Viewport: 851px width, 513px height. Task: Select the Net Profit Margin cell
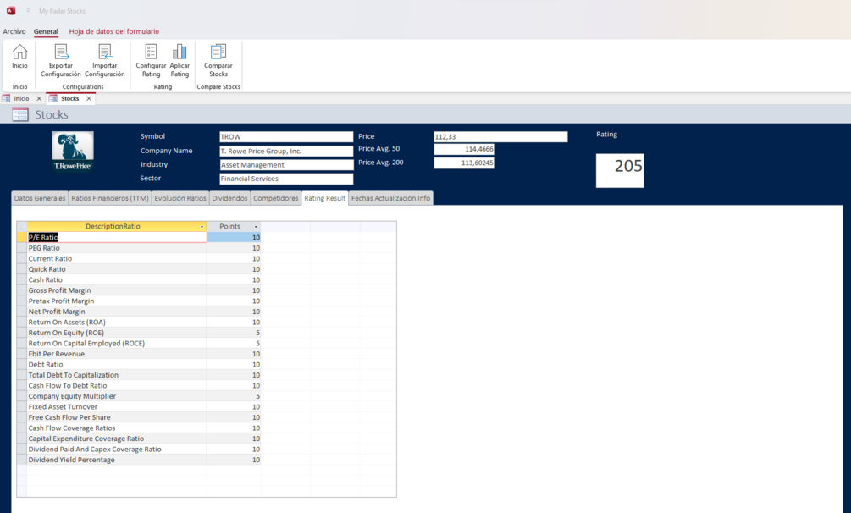117,312
